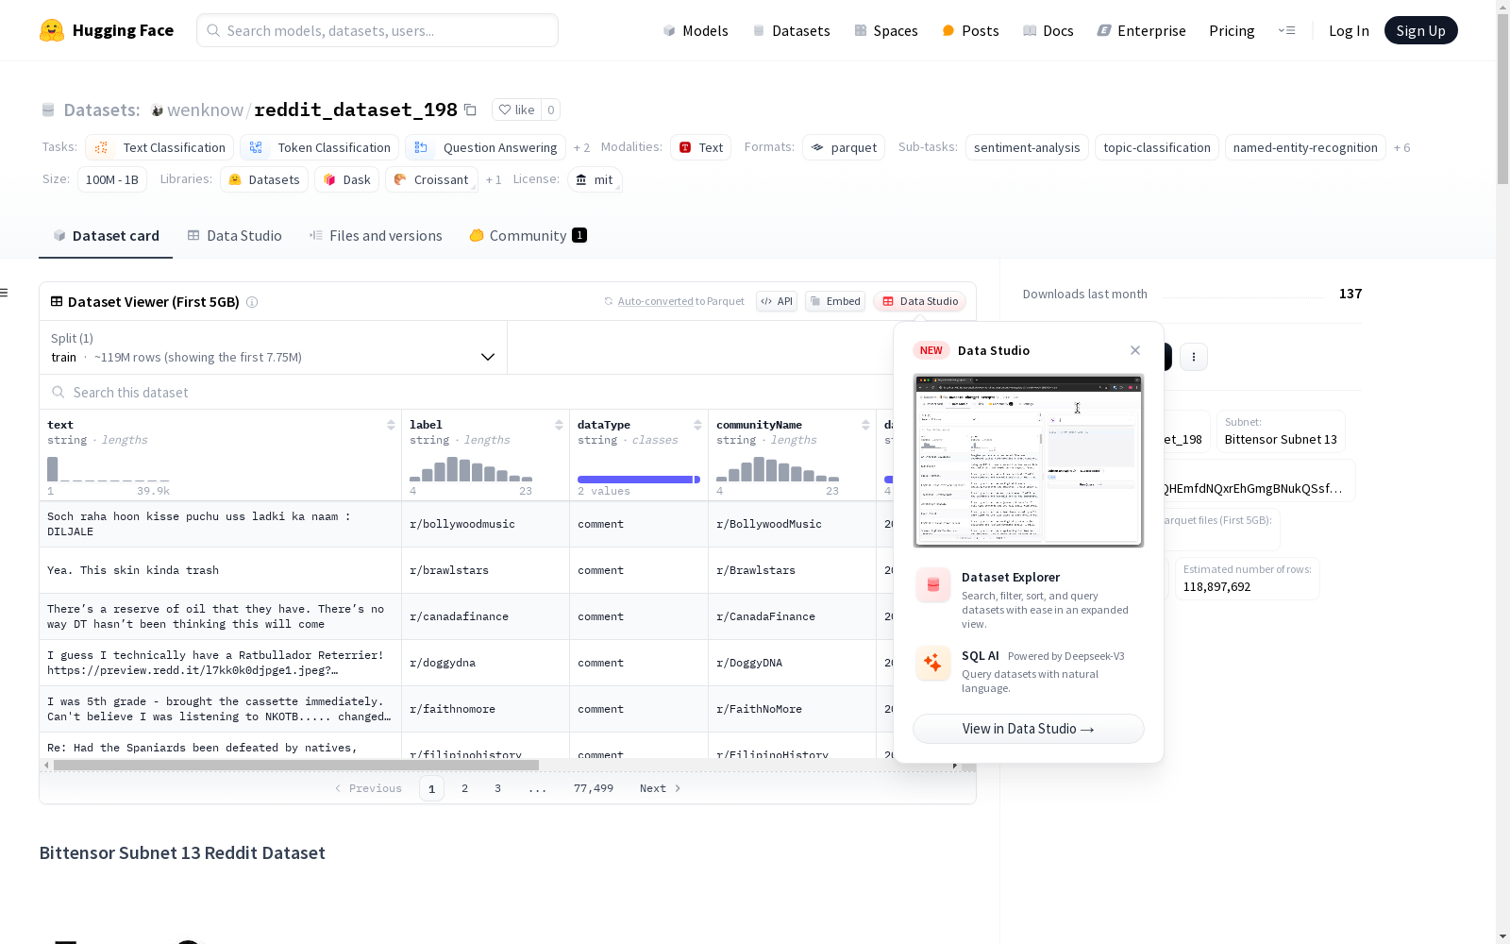Focus the top search models field

point(377,30)
